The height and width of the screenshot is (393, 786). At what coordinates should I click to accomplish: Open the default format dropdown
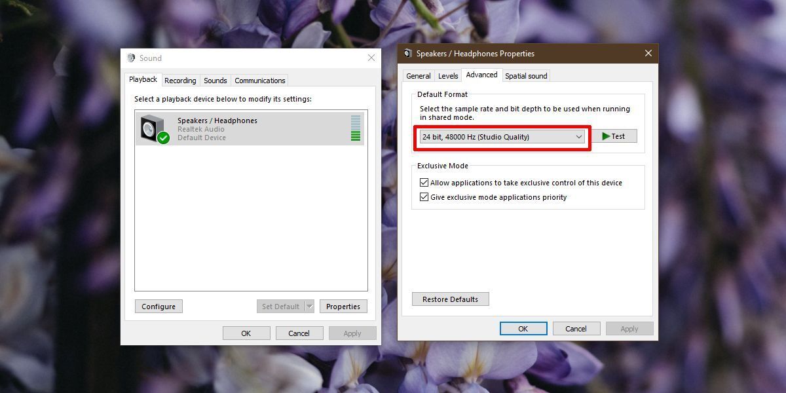(501, 136)
